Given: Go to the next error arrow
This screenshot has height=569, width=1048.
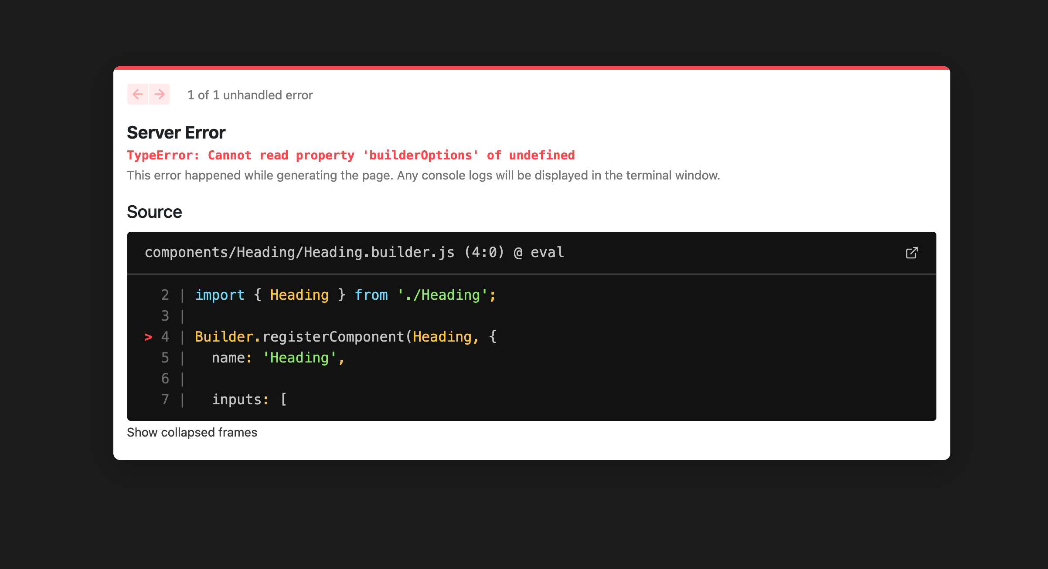Looking at the screenshot, I should 160,94.
